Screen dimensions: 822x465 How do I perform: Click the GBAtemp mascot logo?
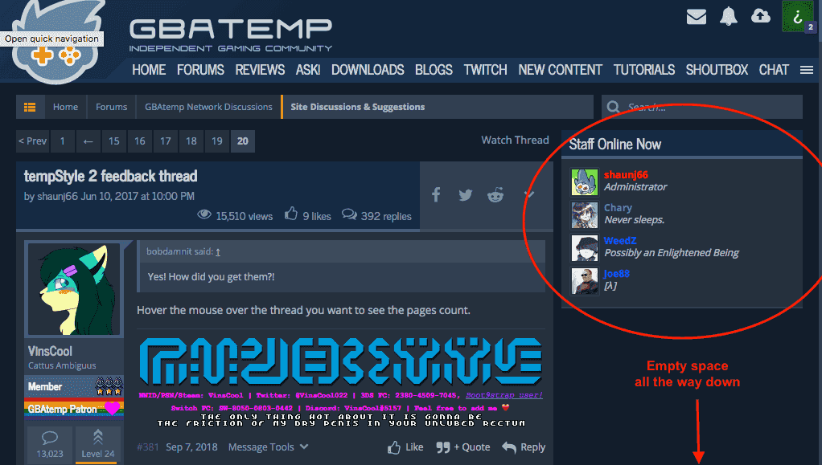point(56,42)
